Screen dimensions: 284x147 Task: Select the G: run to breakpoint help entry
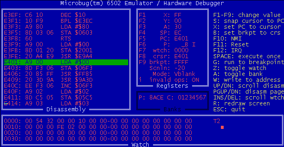(248, 62)
